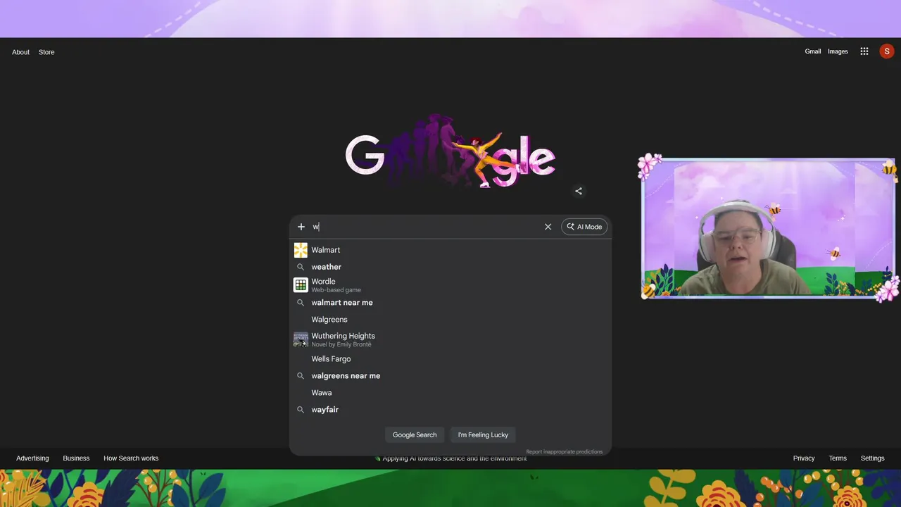Image resolution: width=901 pixels, height=507 pixels.
Task: Open Gmail link
Action: click(813, 51)
